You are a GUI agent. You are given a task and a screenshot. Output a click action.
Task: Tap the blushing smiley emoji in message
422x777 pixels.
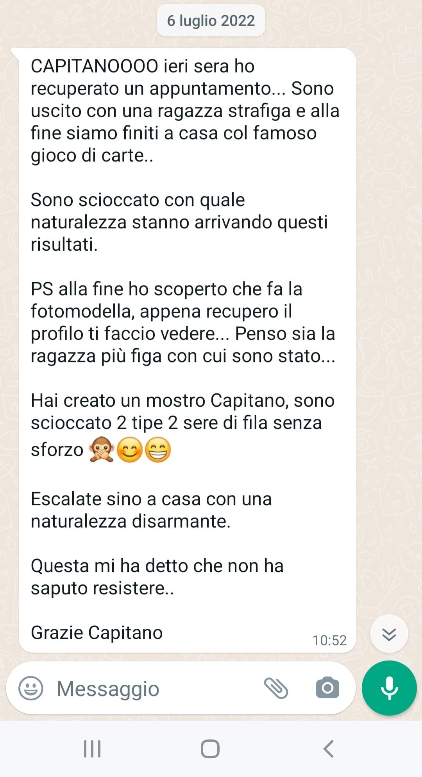(130, 450)
